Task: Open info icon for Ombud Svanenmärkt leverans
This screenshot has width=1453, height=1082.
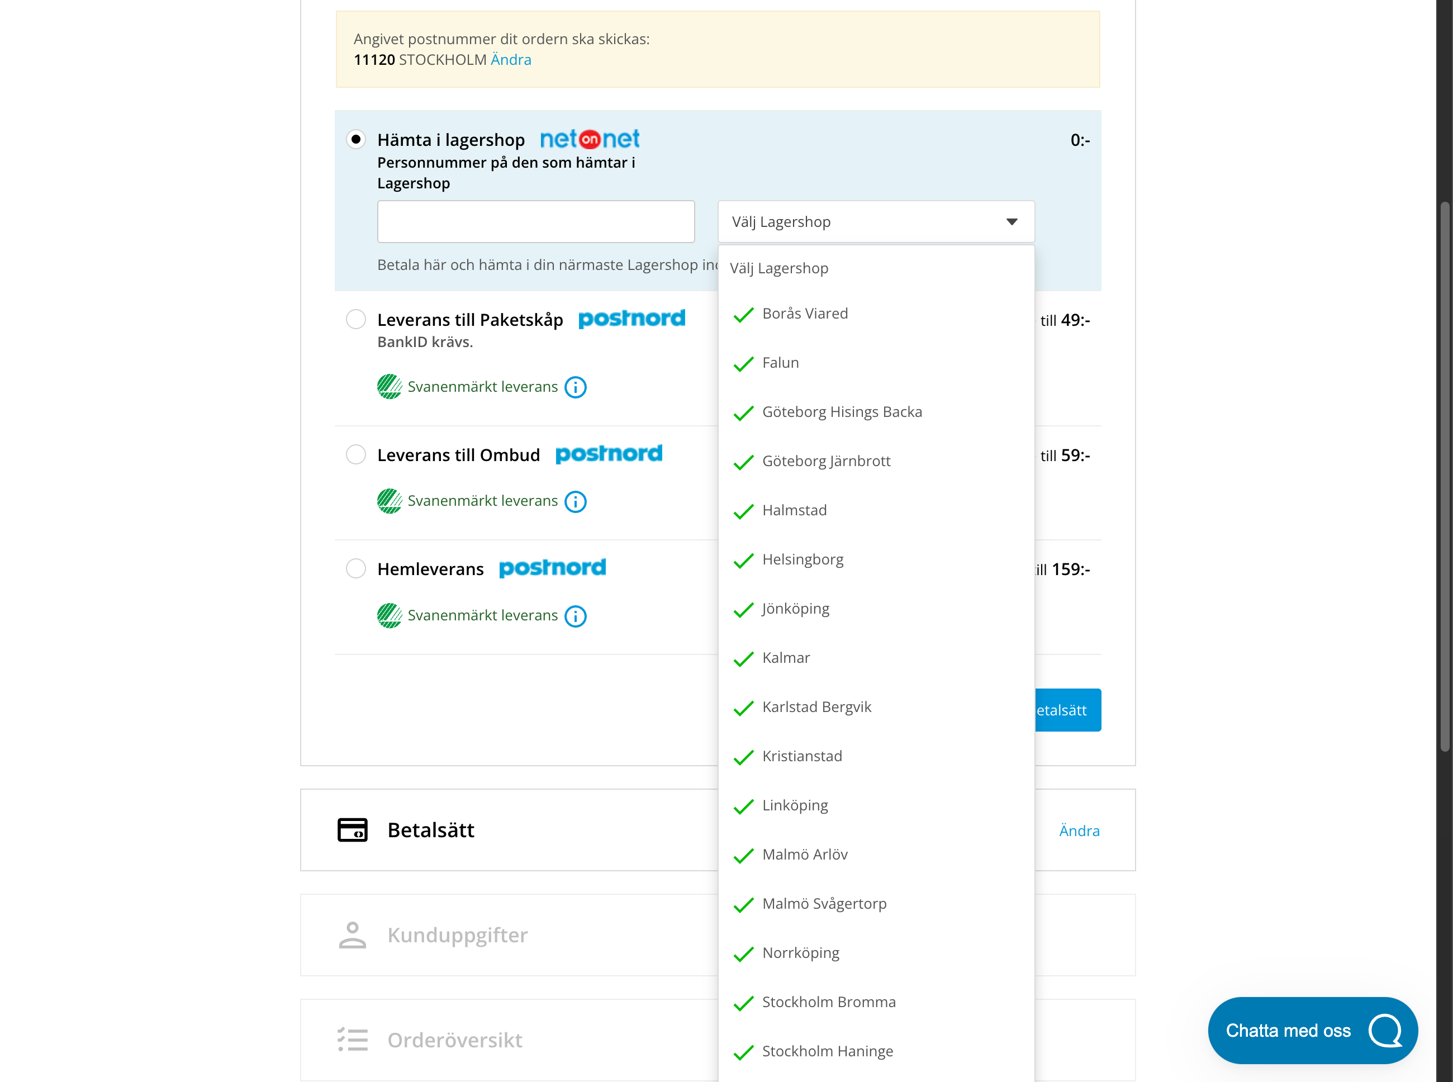Action: tap(575, 502)
